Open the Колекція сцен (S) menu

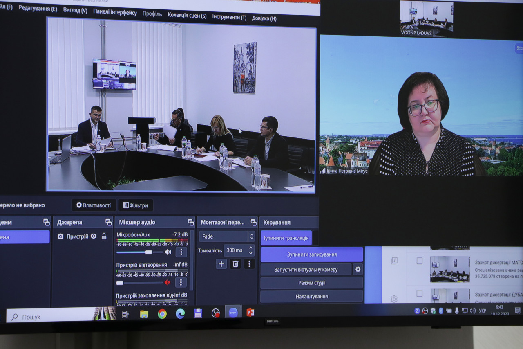(x=187, y=16)
